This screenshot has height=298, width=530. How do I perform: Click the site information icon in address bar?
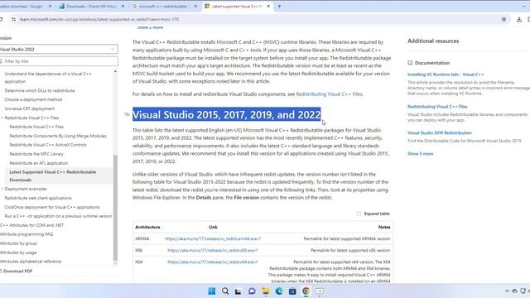point(13,19)
